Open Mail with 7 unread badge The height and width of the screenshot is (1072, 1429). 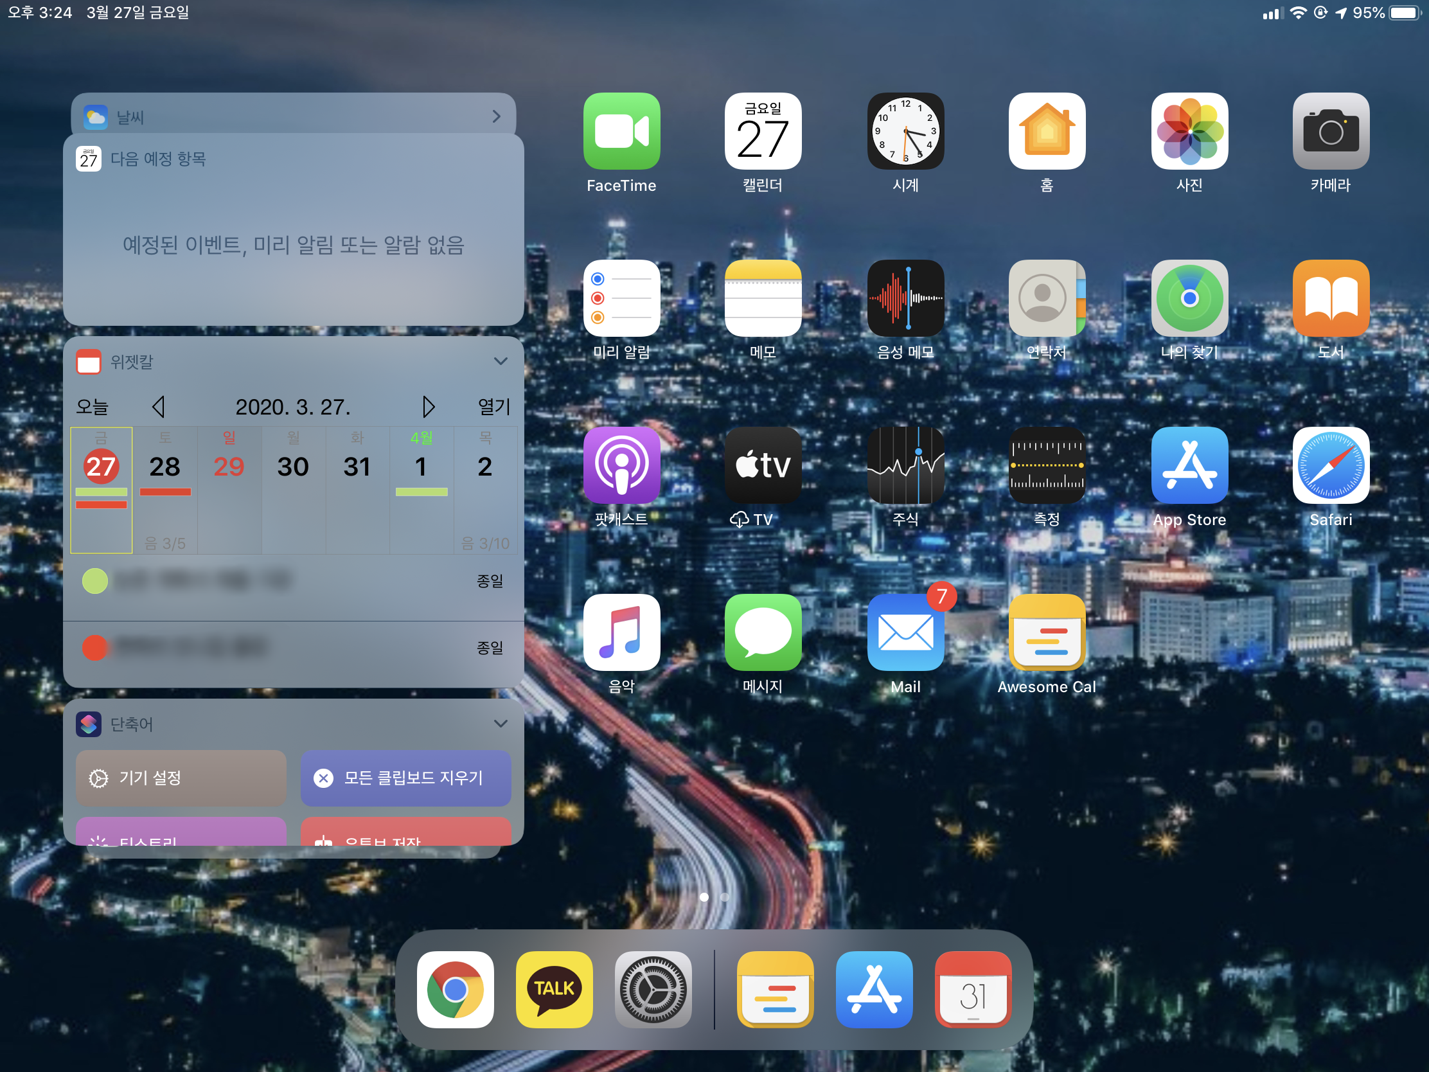[x=905, y=632]
